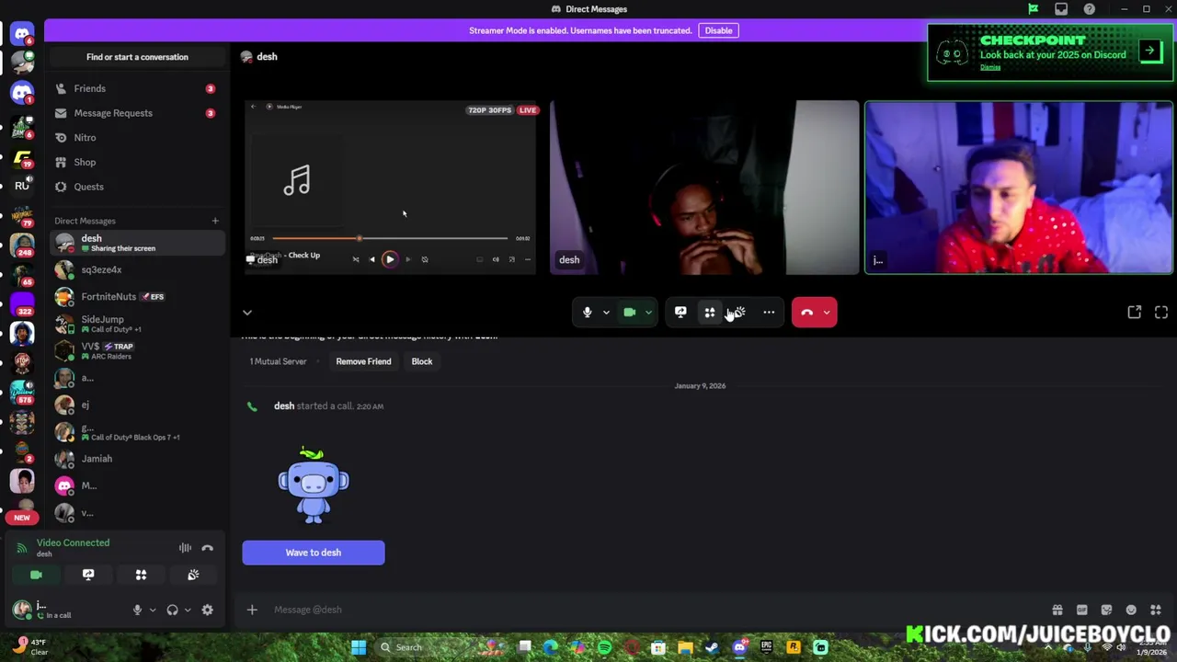Click Find or start a conversation box
The image size is (1177, 662).
[137, 57]
